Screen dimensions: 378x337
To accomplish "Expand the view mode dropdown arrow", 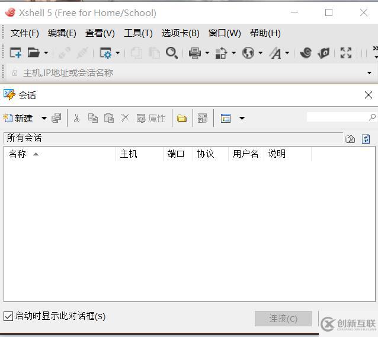I will tap(242, 118).
